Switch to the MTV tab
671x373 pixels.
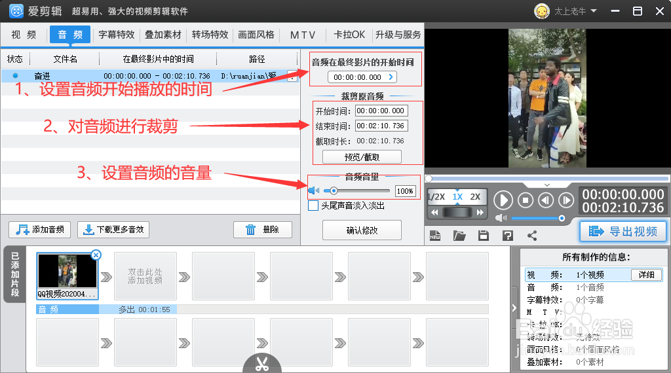pos(303,35)
